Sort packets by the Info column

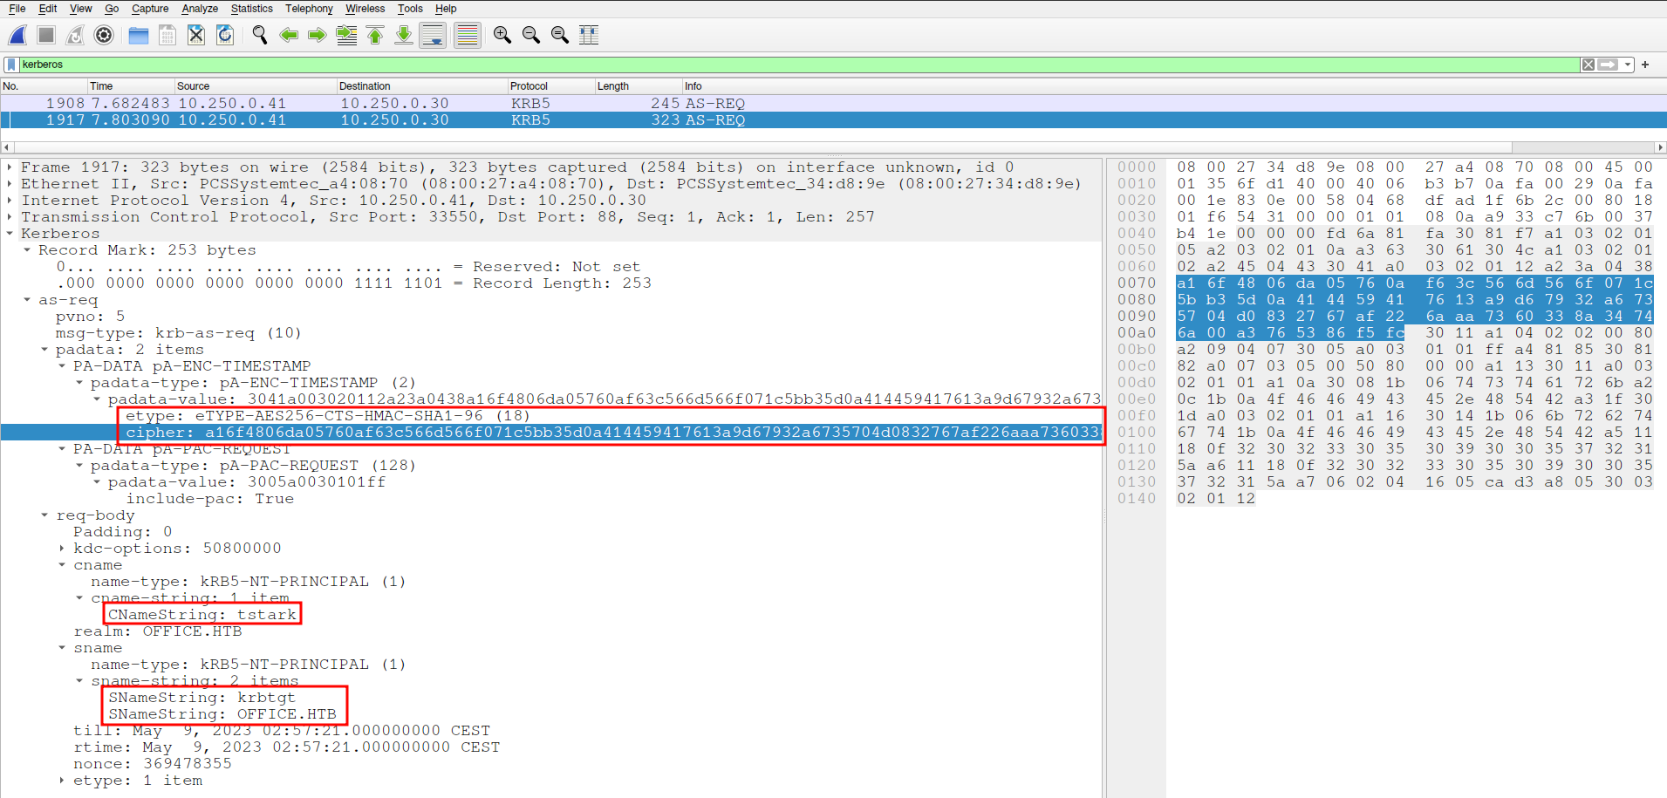point(1174,86)
